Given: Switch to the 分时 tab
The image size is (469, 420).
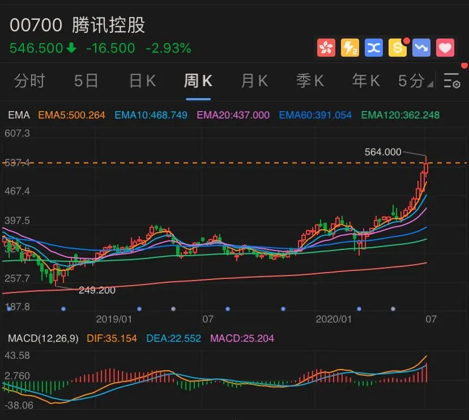Looking at the screenshot, I should [29, 80].
